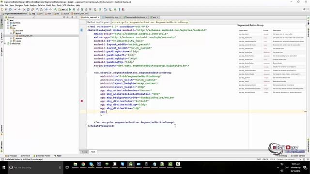Click SegmentedButtonGroup breadcrumb in navigation bar
This screenshot has height=174, width=310.
14,14
